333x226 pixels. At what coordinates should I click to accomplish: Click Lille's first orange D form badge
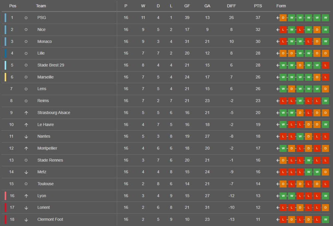coord(283,53)
